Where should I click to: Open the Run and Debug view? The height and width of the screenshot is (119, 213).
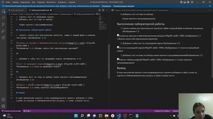3,31
